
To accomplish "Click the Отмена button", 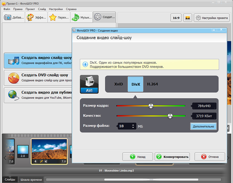I will pyautogui.click(x=210, y=156).
